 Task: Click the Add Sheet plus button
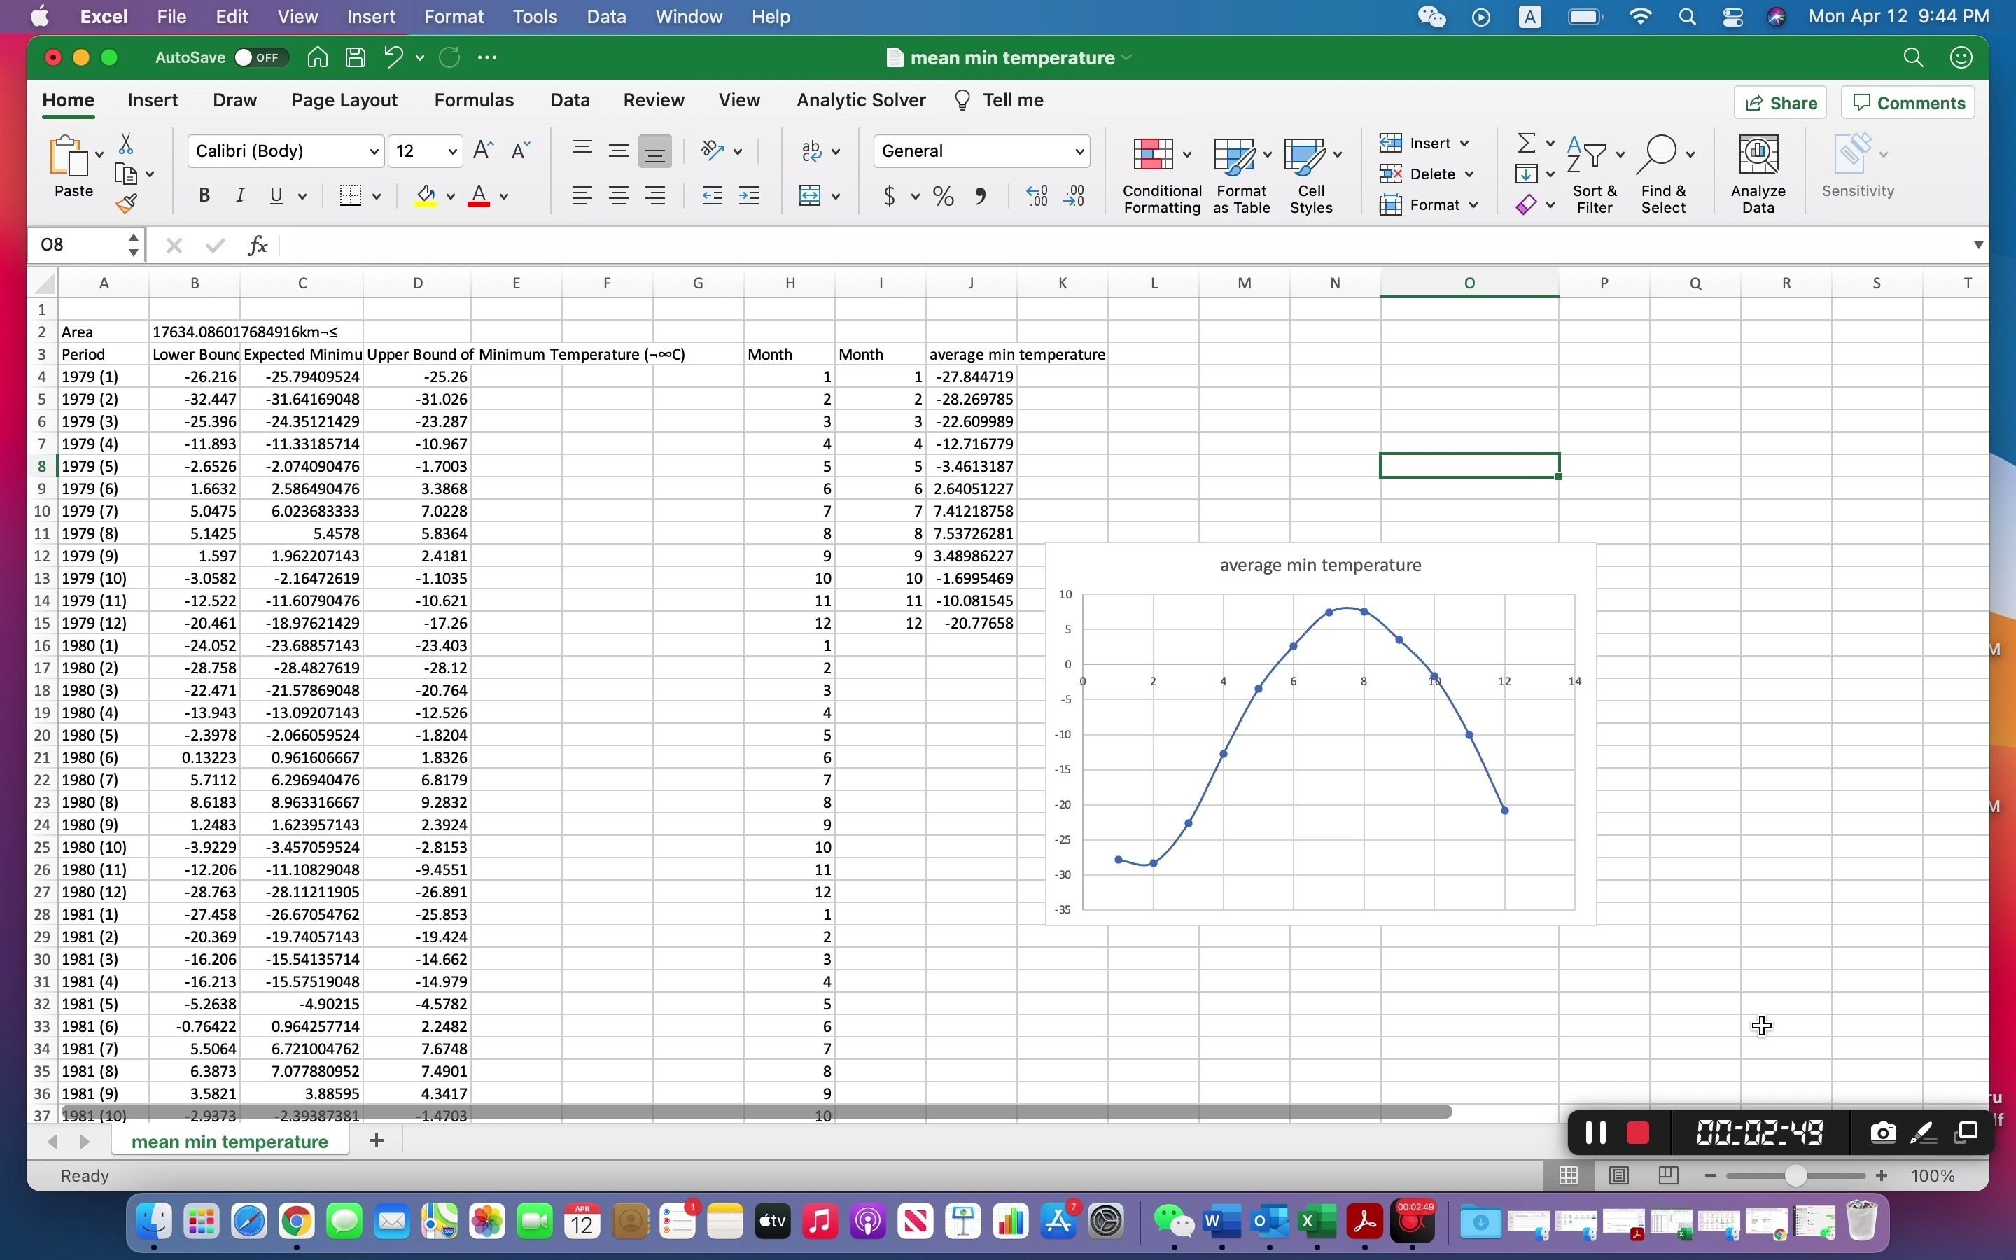(x=374, y=1141)
